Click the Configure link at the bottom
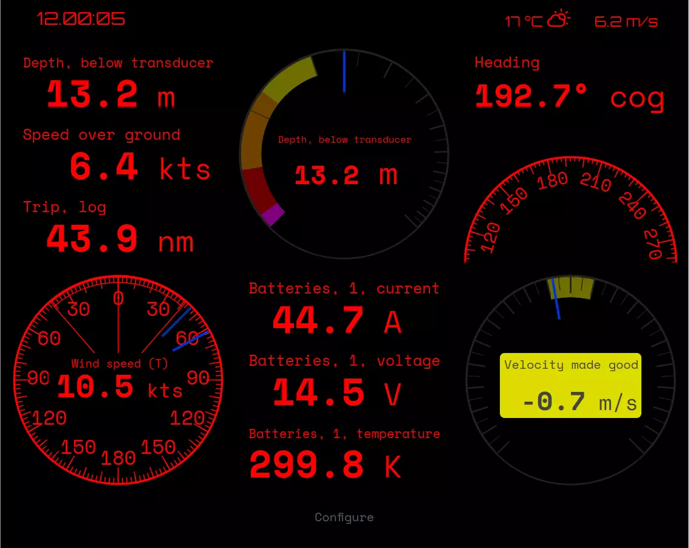The image size is (690, 548). [x=344, y=517]
